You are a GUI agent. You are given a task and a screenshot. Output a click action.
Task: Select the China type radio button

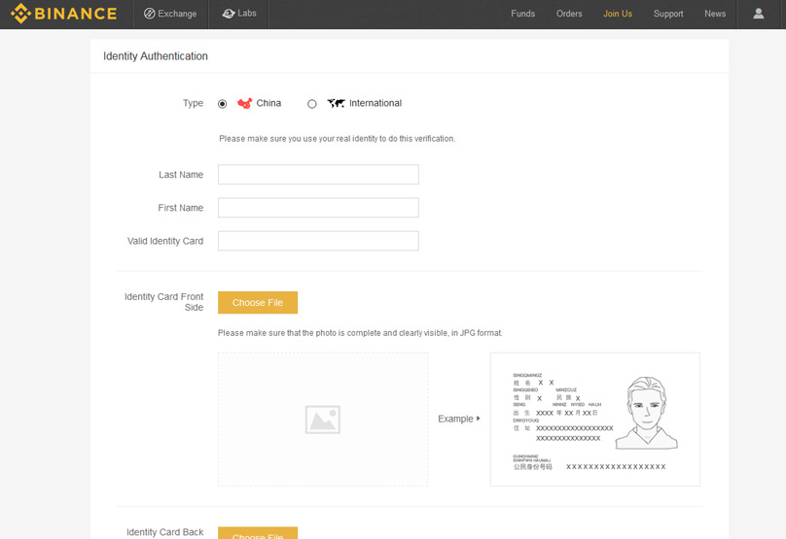(x=222, y=104)
